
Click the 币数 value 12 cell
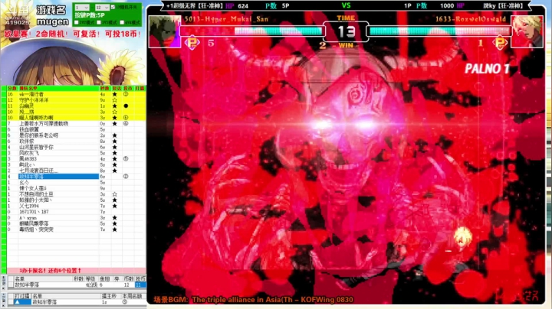coord(128,285)
